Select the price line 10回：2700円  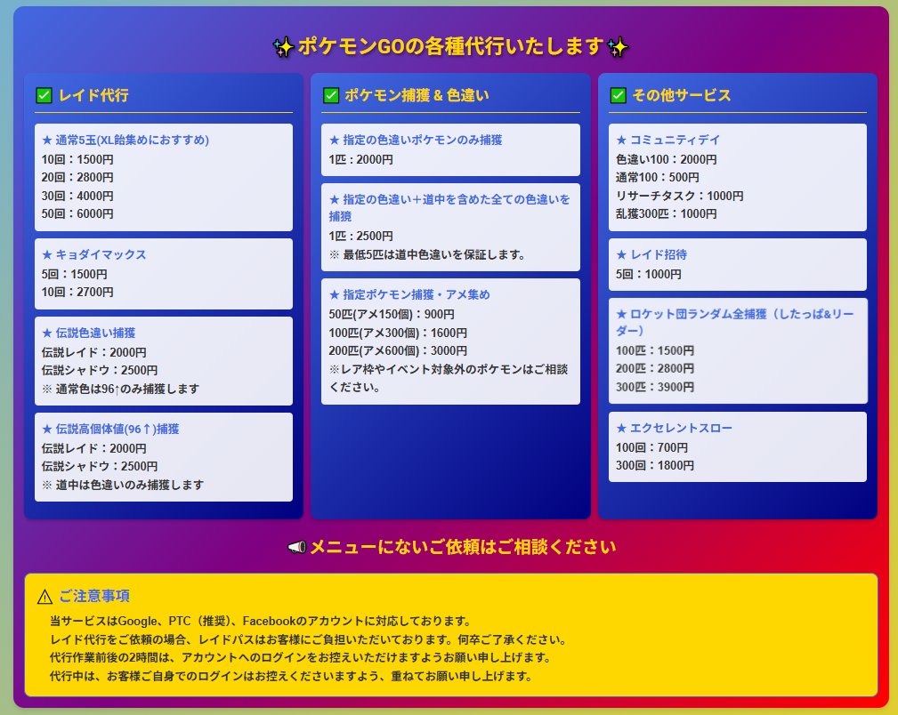(x=77, y=292)
